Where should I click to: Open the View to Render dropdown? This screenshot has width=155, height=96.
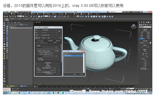click(x=50, y=38)
